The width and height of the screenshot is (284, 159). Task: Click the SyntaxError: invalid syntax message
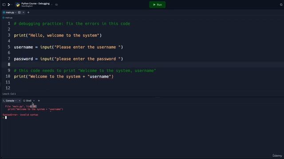click(x=20, y=115)
